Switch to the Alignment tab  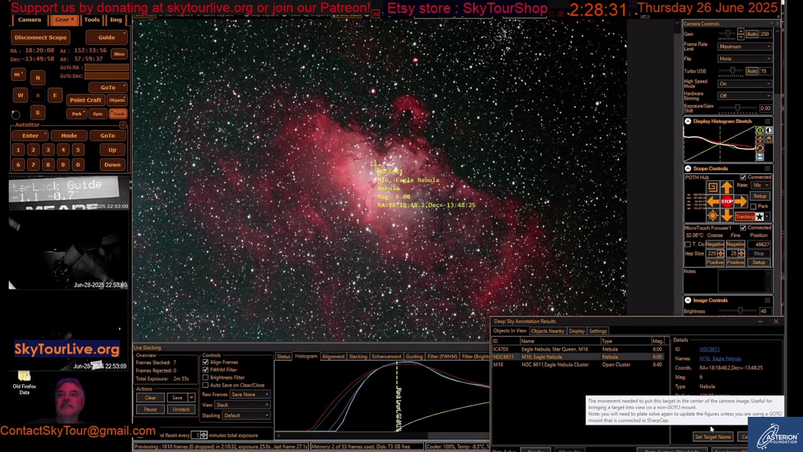[x=333, y=357]
